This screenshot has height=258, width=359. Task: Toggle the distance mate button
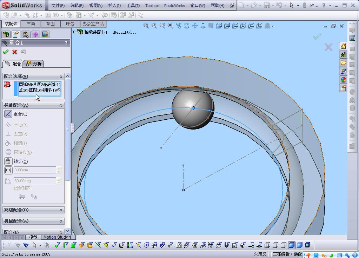[x=8, y=170]
